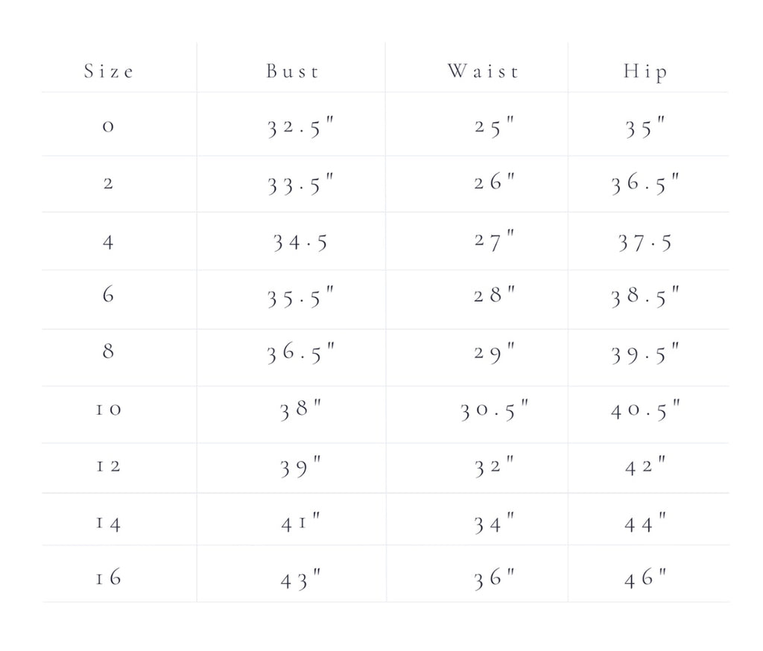
Task: Select the size 6 row label
Action: (108, 295)
